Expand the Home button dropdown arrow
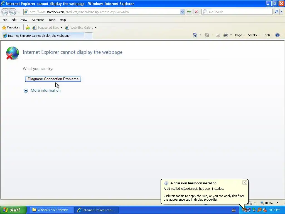The image size is (285, 214). pos(200,35)
